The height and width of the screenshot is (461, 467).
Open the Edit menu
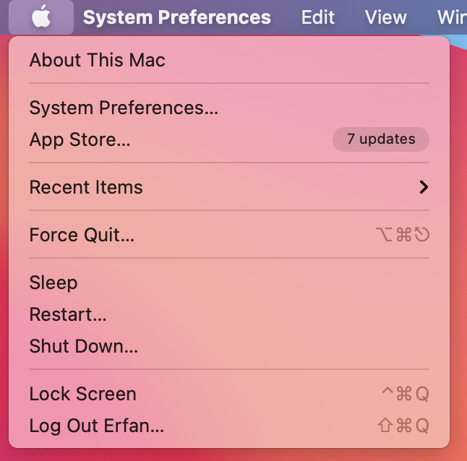tap(318, 17)
